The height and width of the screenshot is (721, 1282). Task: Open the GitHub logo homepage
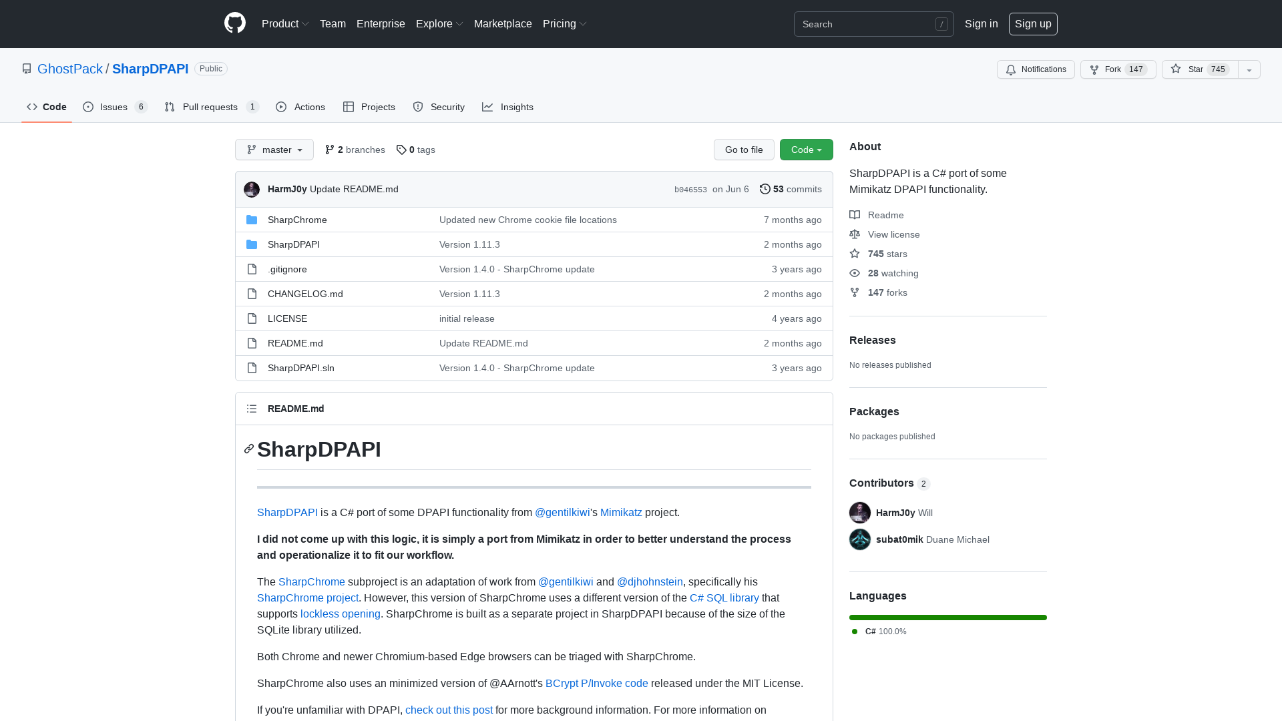pos(235,23)
